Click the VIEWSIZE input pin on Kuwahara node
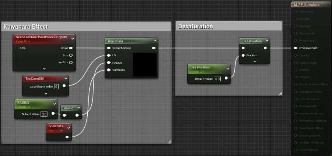The height and width of the screenshot is (156, 332). click(x=109, y=70)
